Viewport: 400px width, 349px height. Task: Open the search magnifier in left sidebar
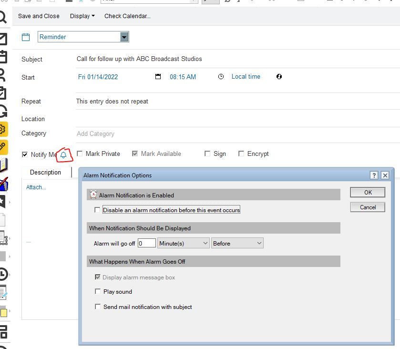pos(3,18)
